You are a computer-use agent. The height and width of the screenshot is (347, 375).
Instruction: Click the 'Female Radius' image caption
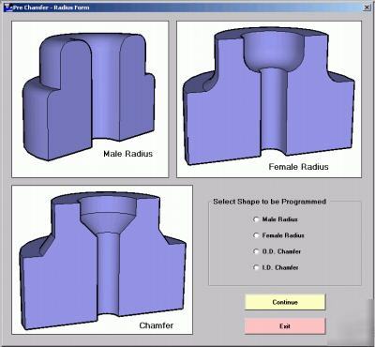[x=299, y=167]
